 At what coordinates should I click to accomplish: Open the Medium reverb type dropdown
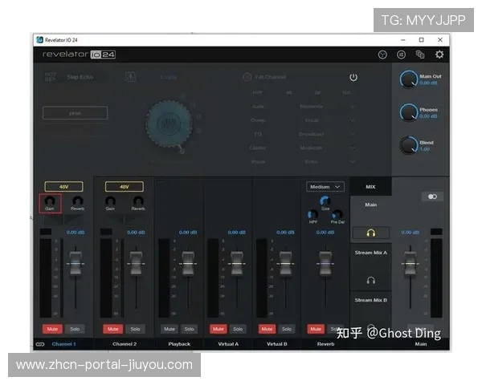tap(325, 186)
